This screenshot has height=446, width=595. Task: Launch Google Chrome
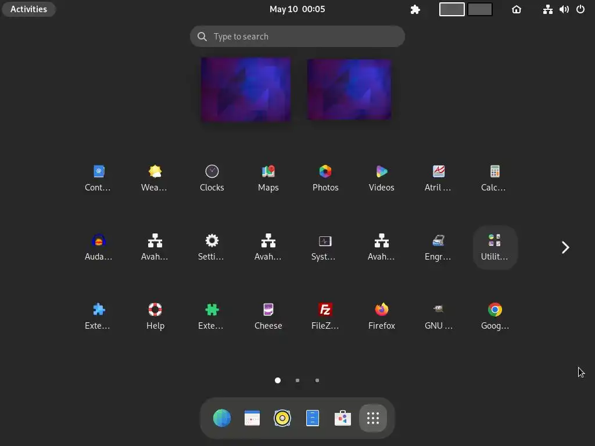click(495, 316)
